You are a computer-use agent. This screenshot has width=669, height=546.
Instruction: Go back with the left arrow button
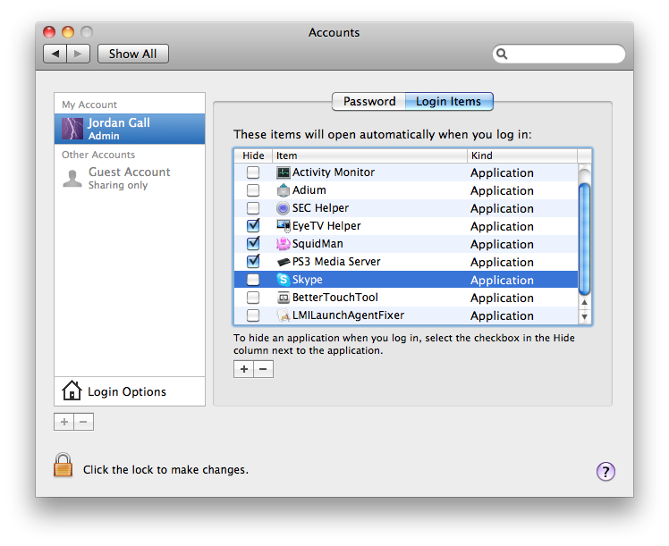[x=55, y=54]
